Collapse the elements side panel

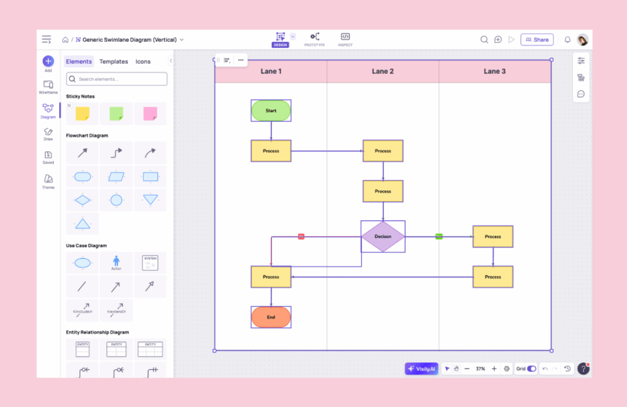(x=171, y=61)
